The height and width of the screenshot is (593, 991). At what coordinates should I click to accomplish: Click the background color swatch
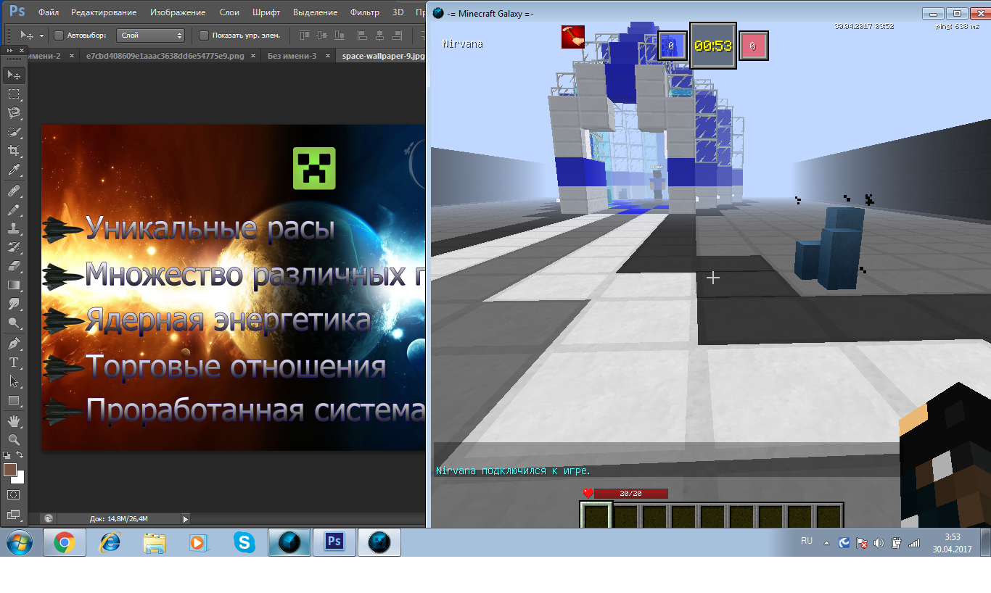point(20,478)
